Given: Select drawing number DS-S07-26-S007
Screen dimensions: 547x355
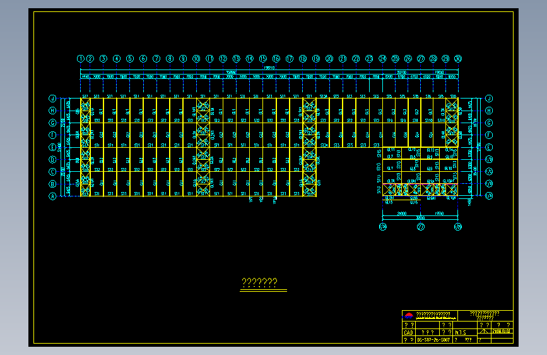Looking at the screenshot, I should point(433,340).
